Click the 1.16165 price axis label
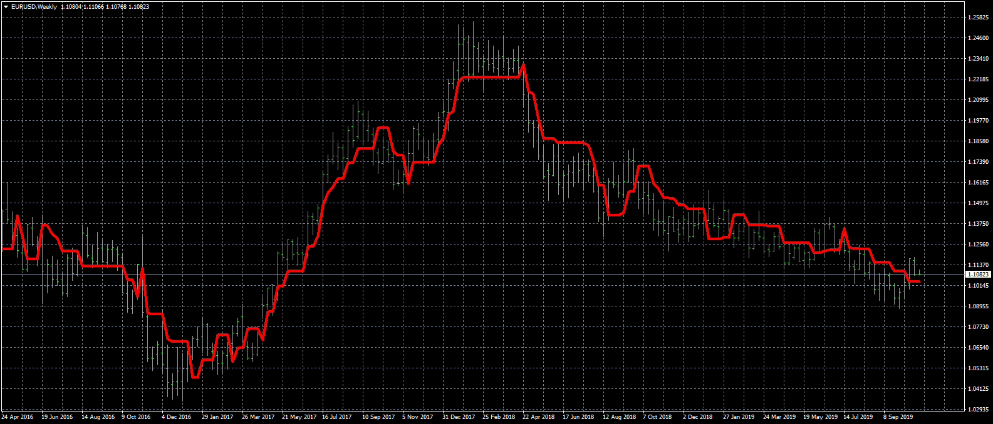 (978, 183)
